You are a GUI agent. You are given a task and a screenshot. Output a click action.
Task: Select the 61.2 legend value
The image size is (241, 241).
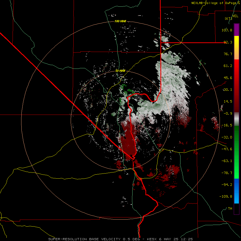228,66
